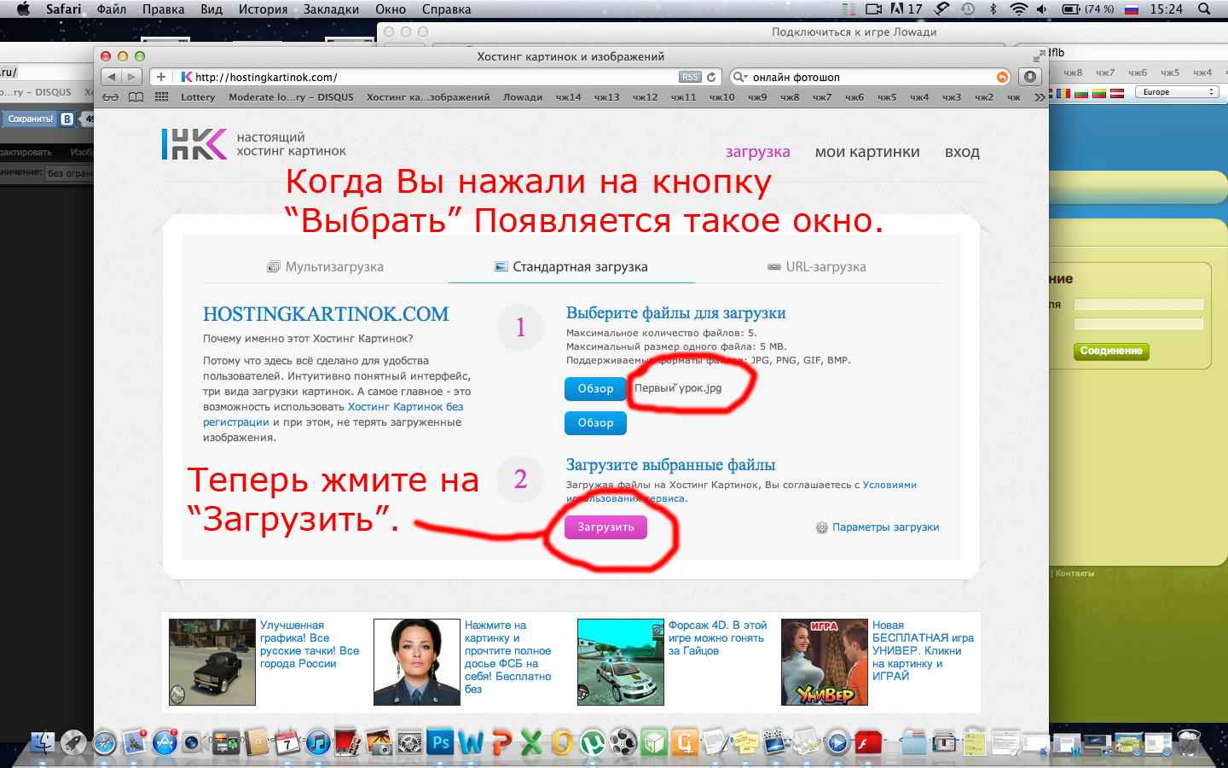This screenshot has height=768, width=1228.
Task: Open Excel in the Dock
Action: point(531,742)
